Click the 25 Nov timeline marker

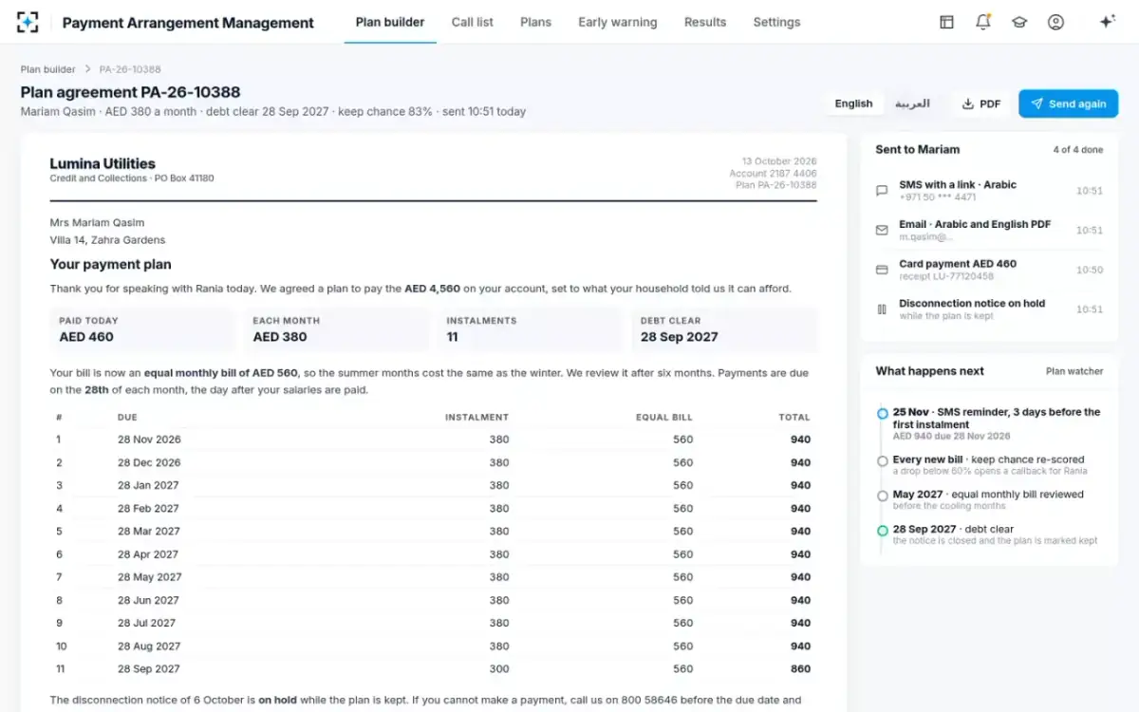[883, 413]
